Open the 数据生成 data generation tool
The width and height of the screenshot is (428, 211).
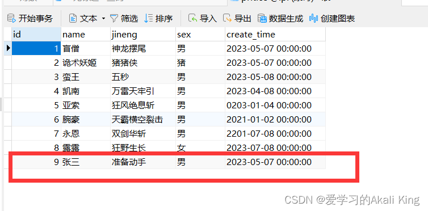(x=280, y=19)
